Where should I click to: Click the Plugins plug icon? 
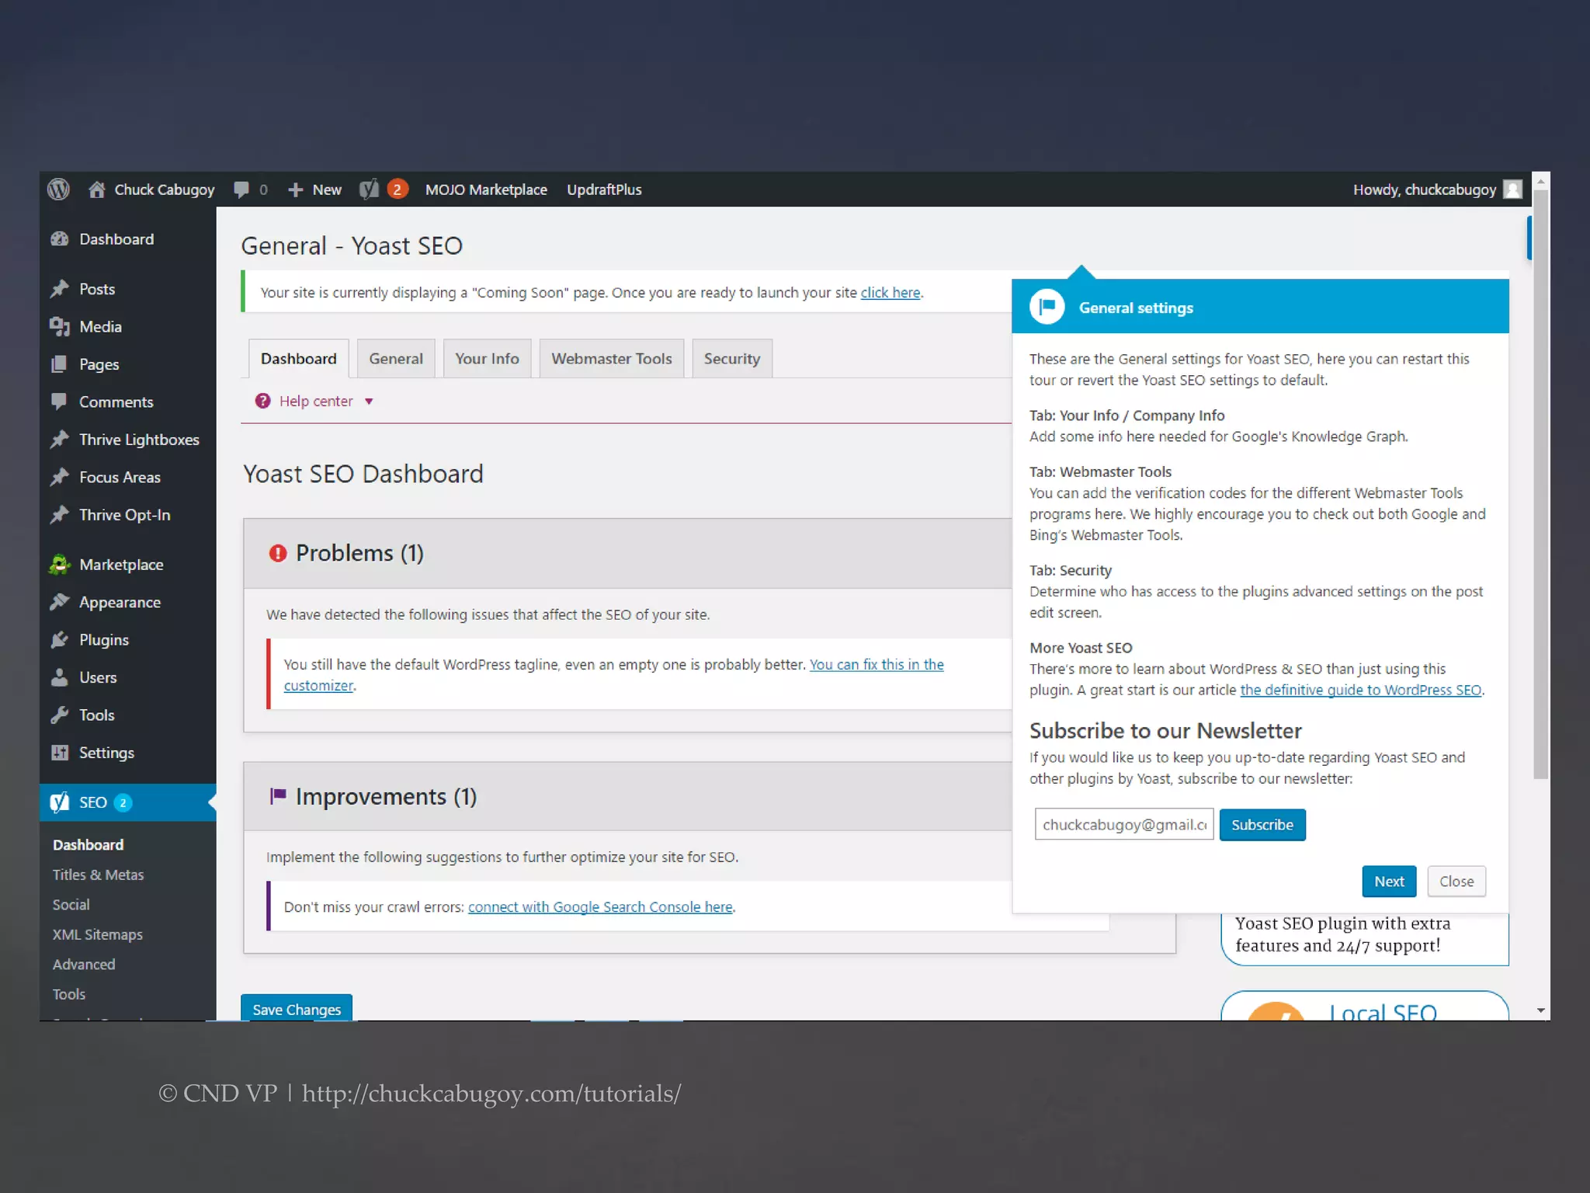[60, 640]
